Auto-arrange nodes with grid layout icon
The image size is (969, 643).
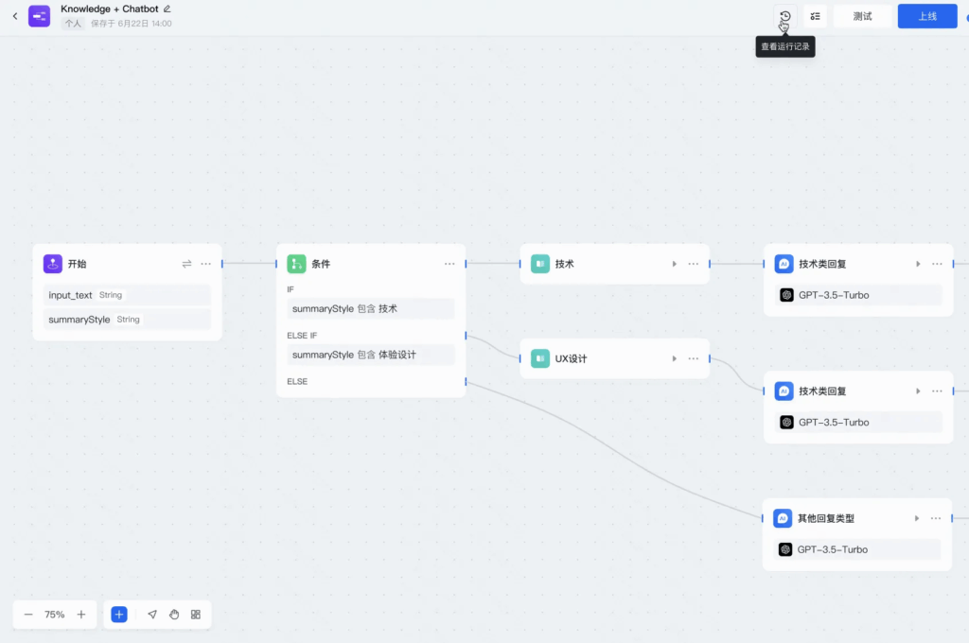(x=196, y=615)
